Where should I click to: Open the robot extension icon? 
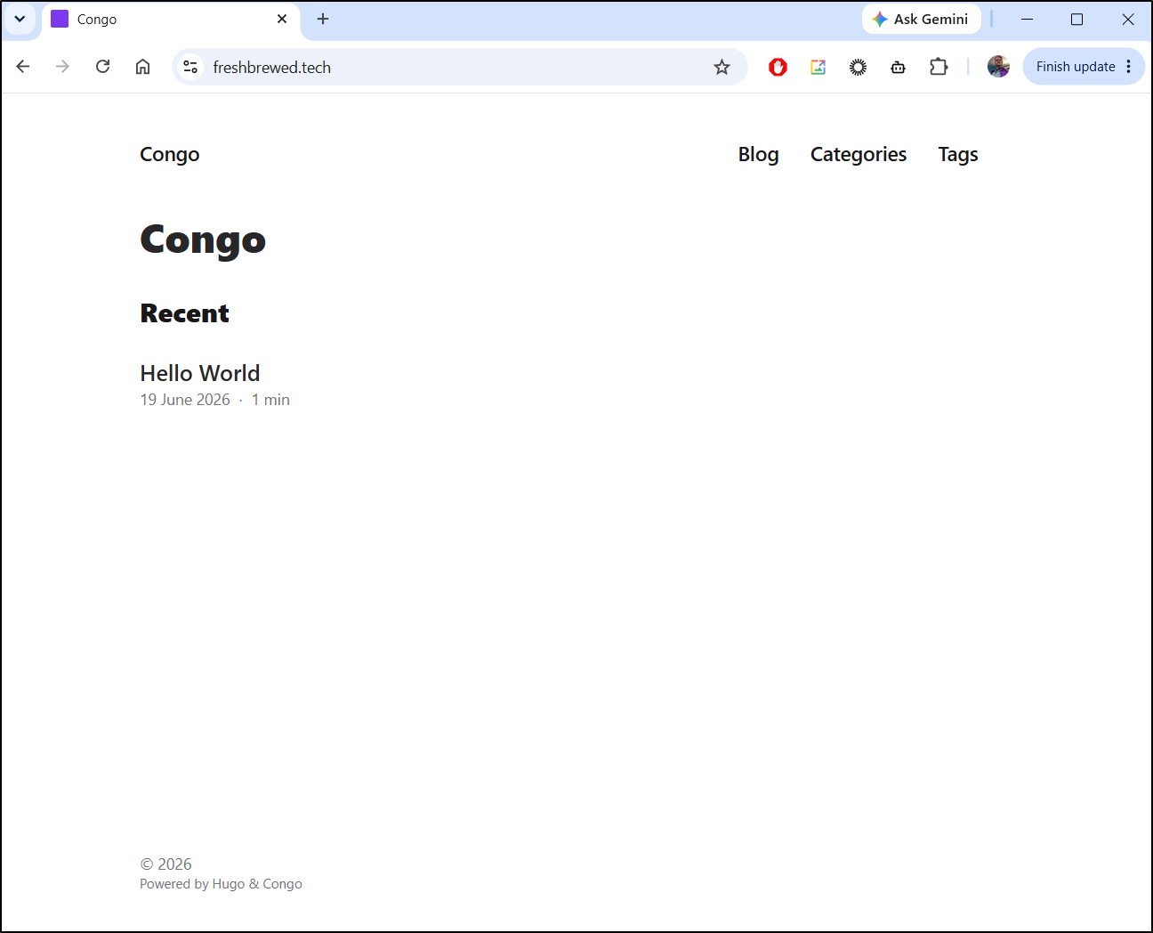(899, 67)
